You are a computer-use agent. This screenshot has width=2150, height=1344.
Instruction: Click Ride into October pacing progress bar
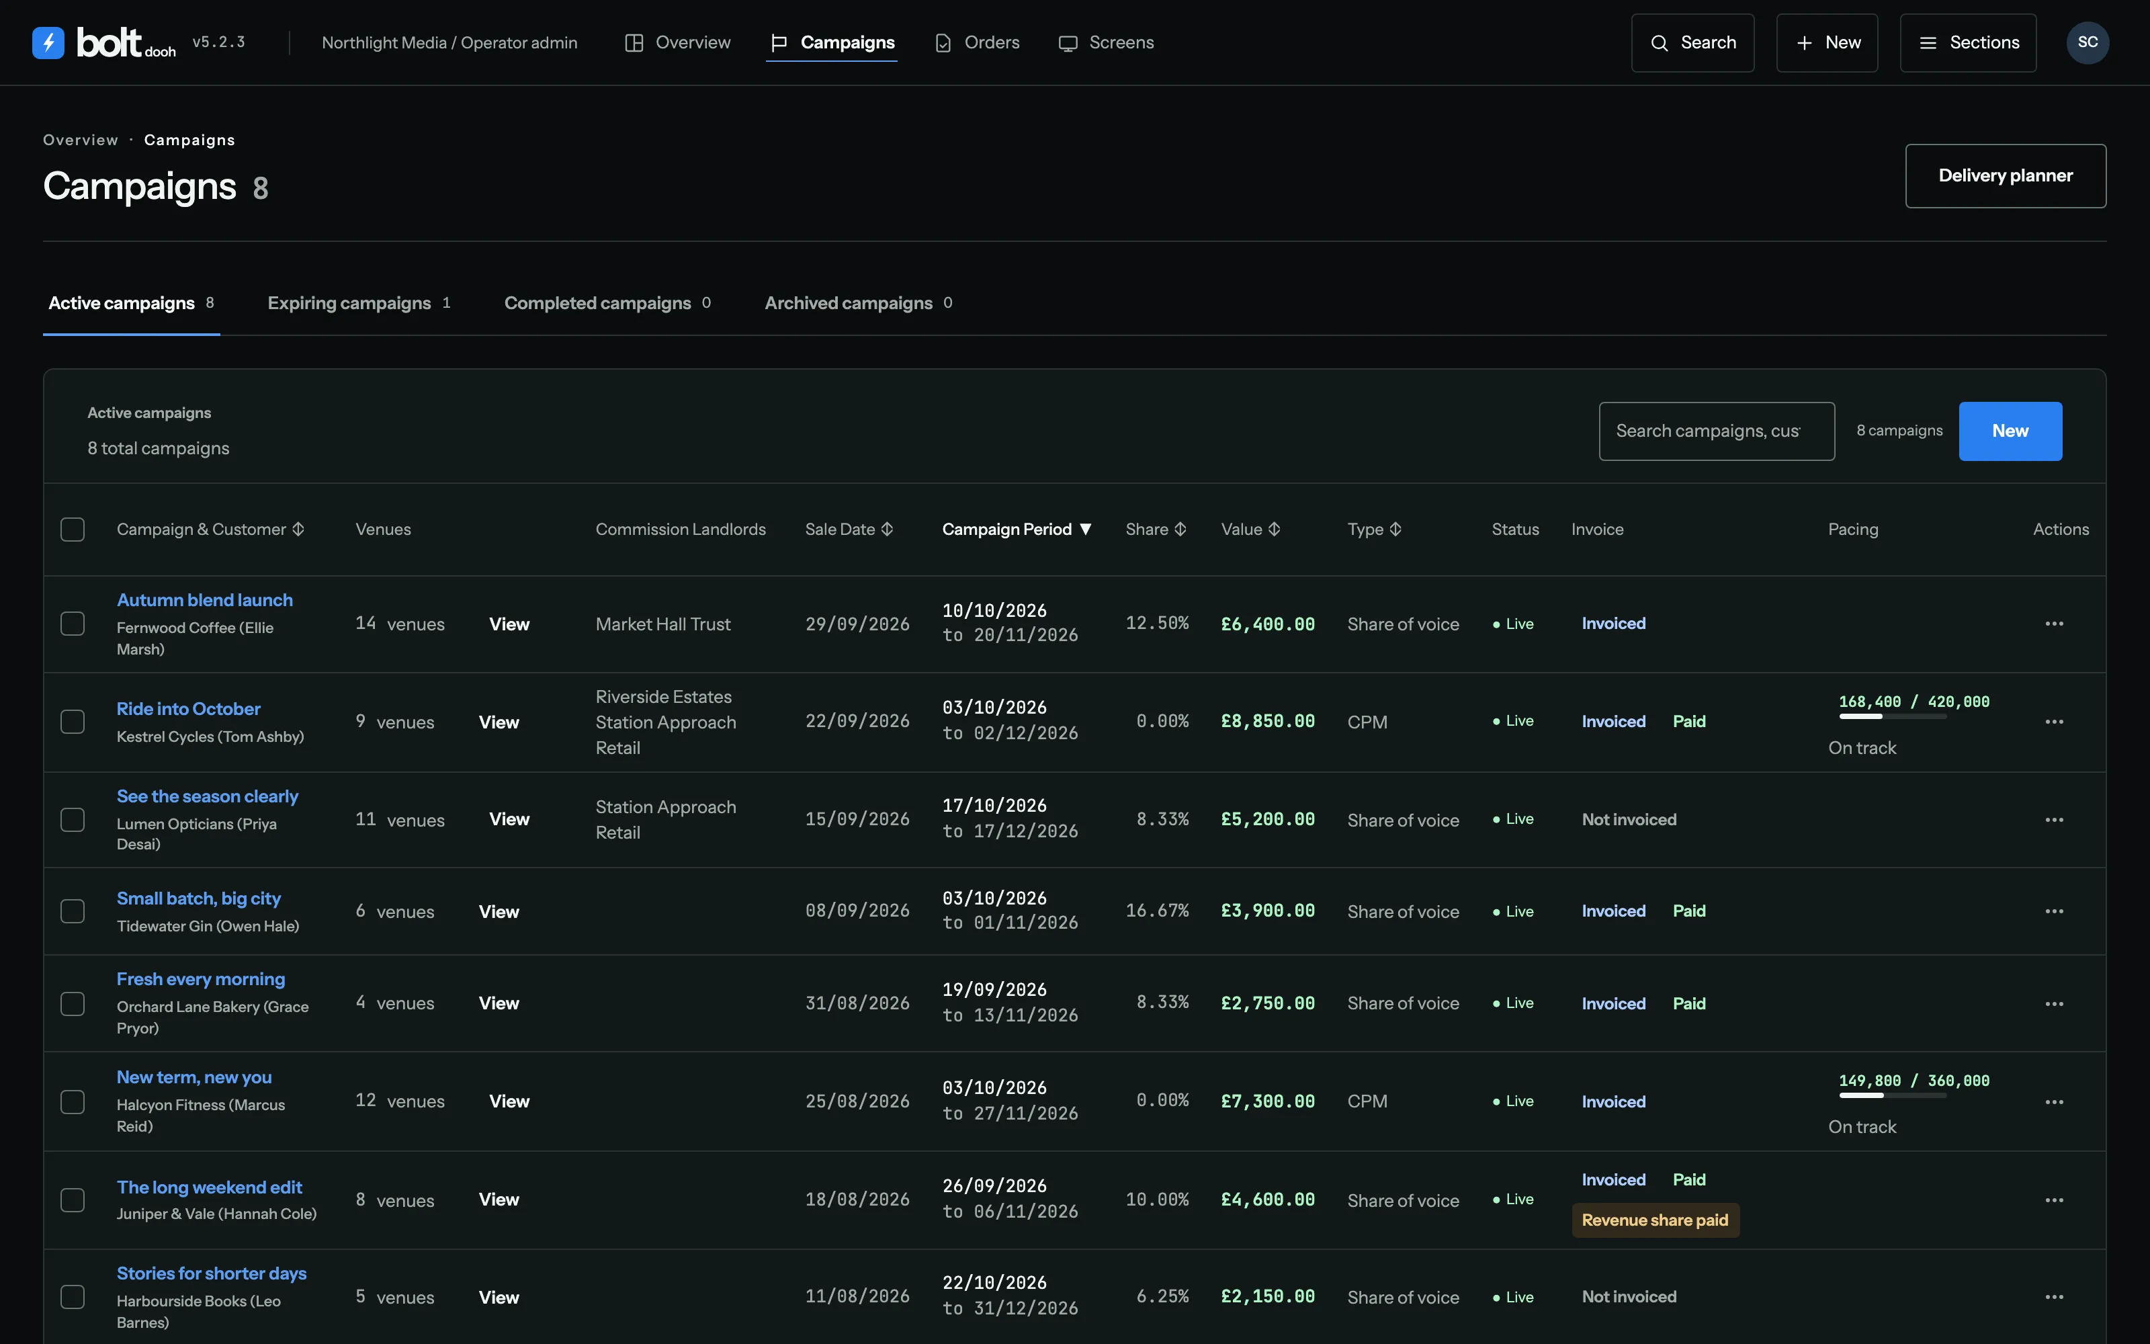[x=1893, y=716]
